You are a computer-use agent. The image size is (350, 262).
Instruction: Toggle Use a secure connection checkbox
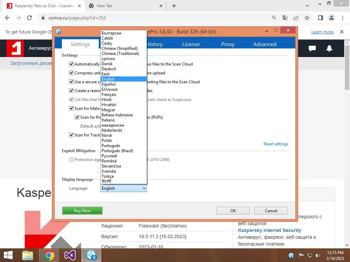71,82
